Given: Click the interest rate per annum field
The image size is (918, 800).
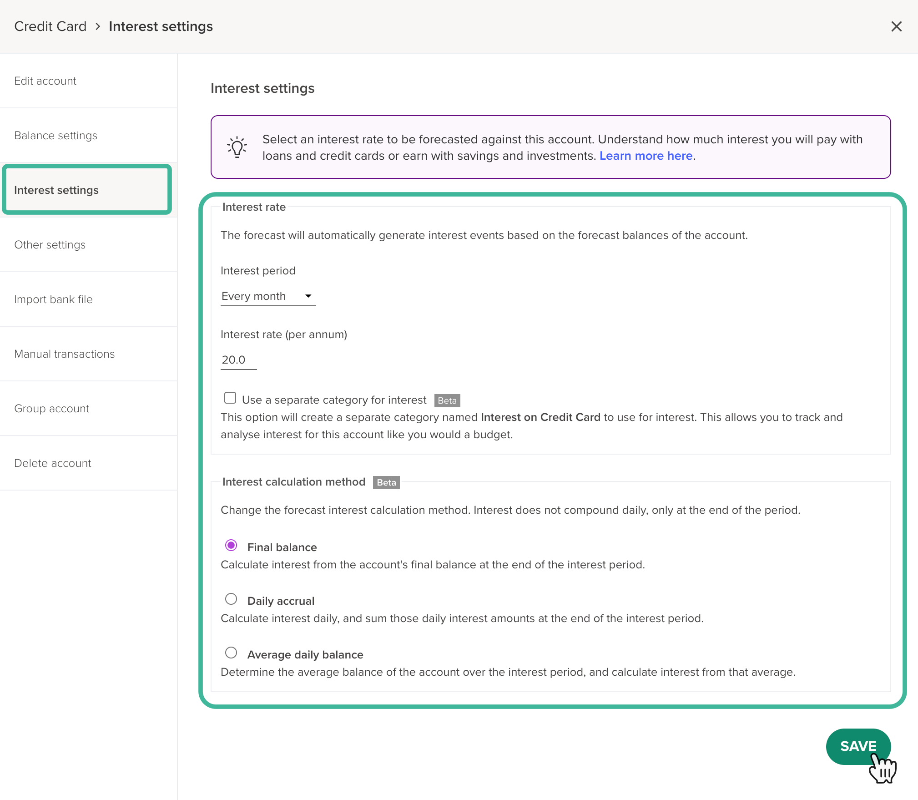Looking at the screenshot, I should point(238,360).
